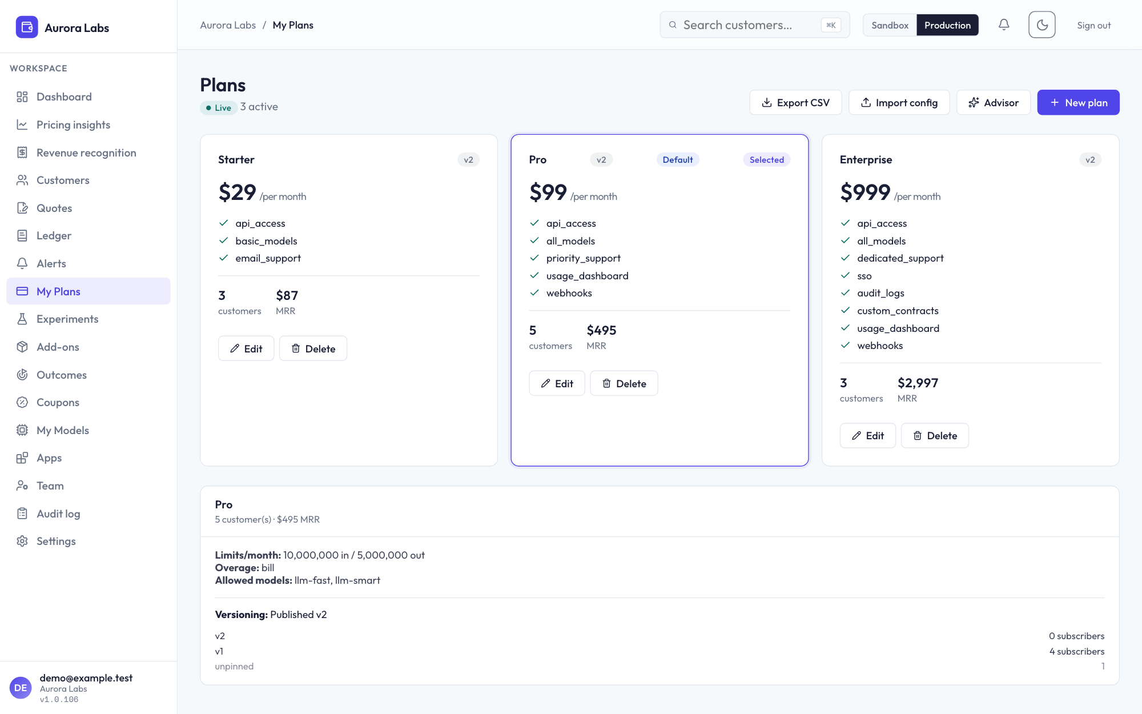Click the Aurora Labs logo icon
The image size is (1142, 714).
point(27,27)
